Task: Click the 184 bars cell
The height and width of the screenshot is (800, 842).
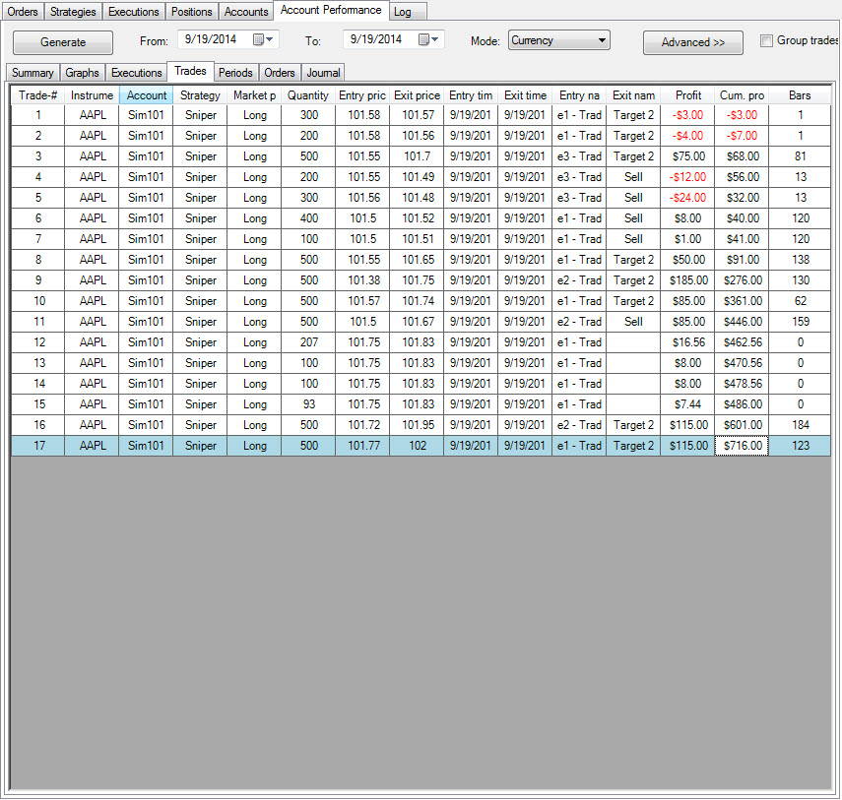Action: tap(800, 425)
